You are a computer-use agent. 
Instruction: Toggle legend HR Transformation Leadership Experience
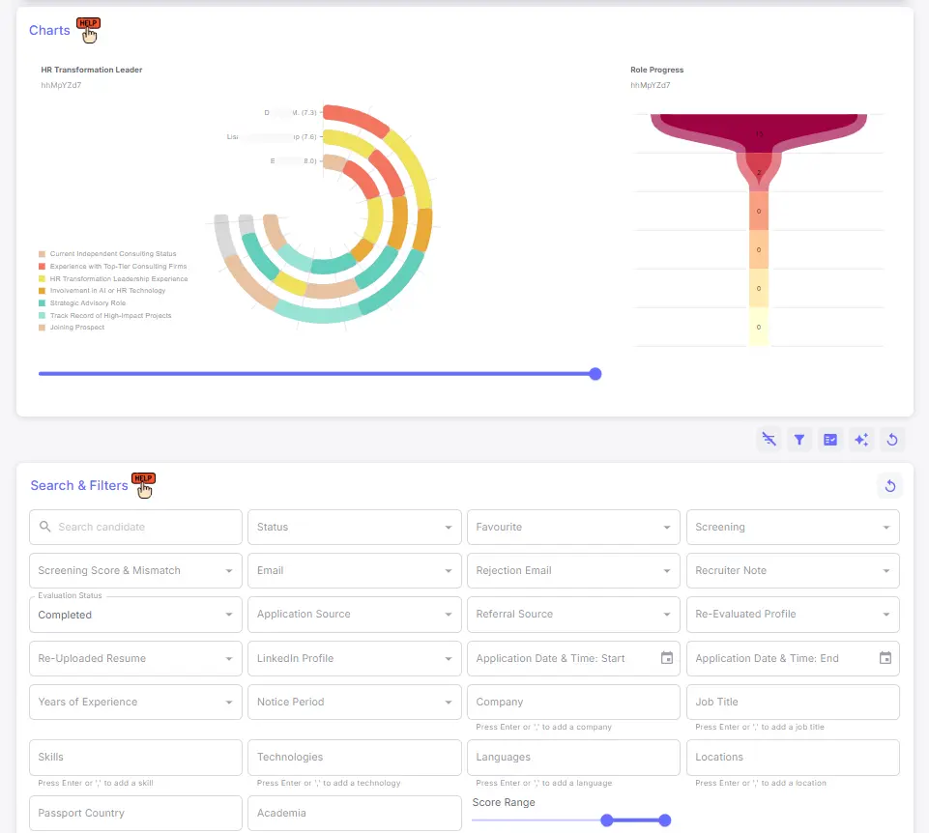(113, 278)
